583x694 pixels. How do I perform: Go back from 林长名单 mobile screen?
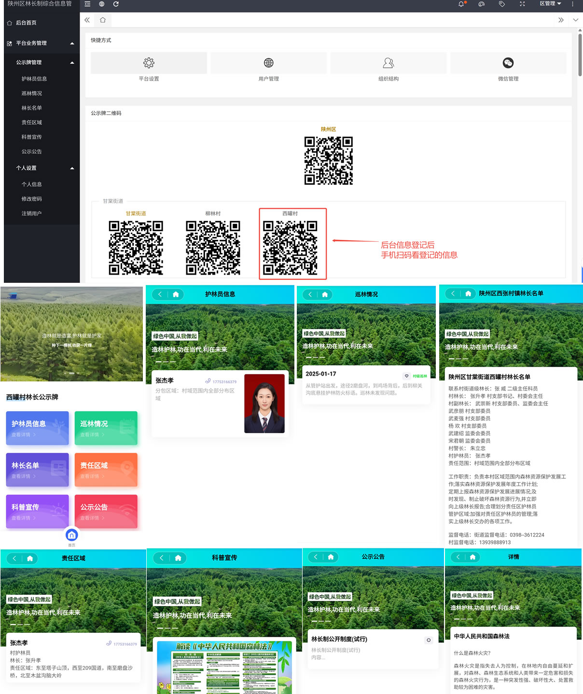point(453,293)
